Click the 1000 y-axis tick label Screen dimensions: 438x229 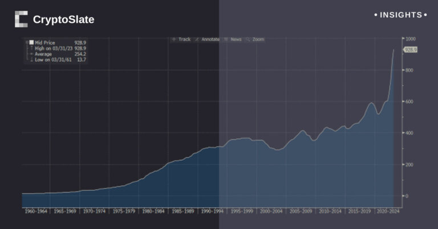click(x=411, y=39)
